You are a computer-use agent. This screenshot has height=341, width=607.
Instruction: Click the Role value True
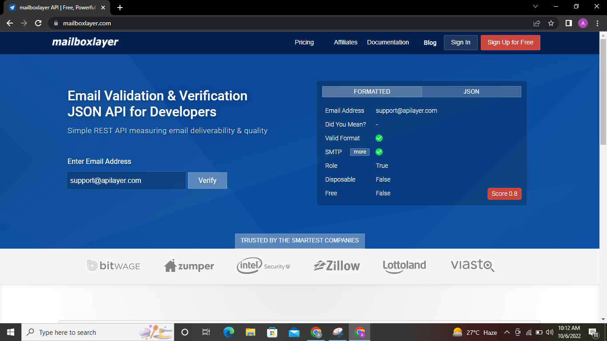[x=382, y=166]
